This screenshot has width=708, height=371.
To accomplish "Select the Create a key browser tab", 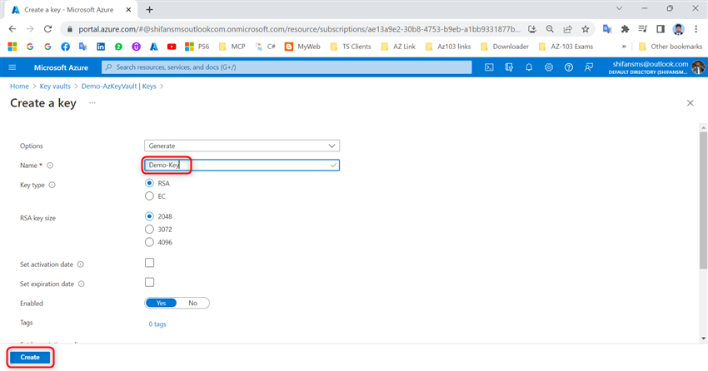I will [x=70, y=9].
